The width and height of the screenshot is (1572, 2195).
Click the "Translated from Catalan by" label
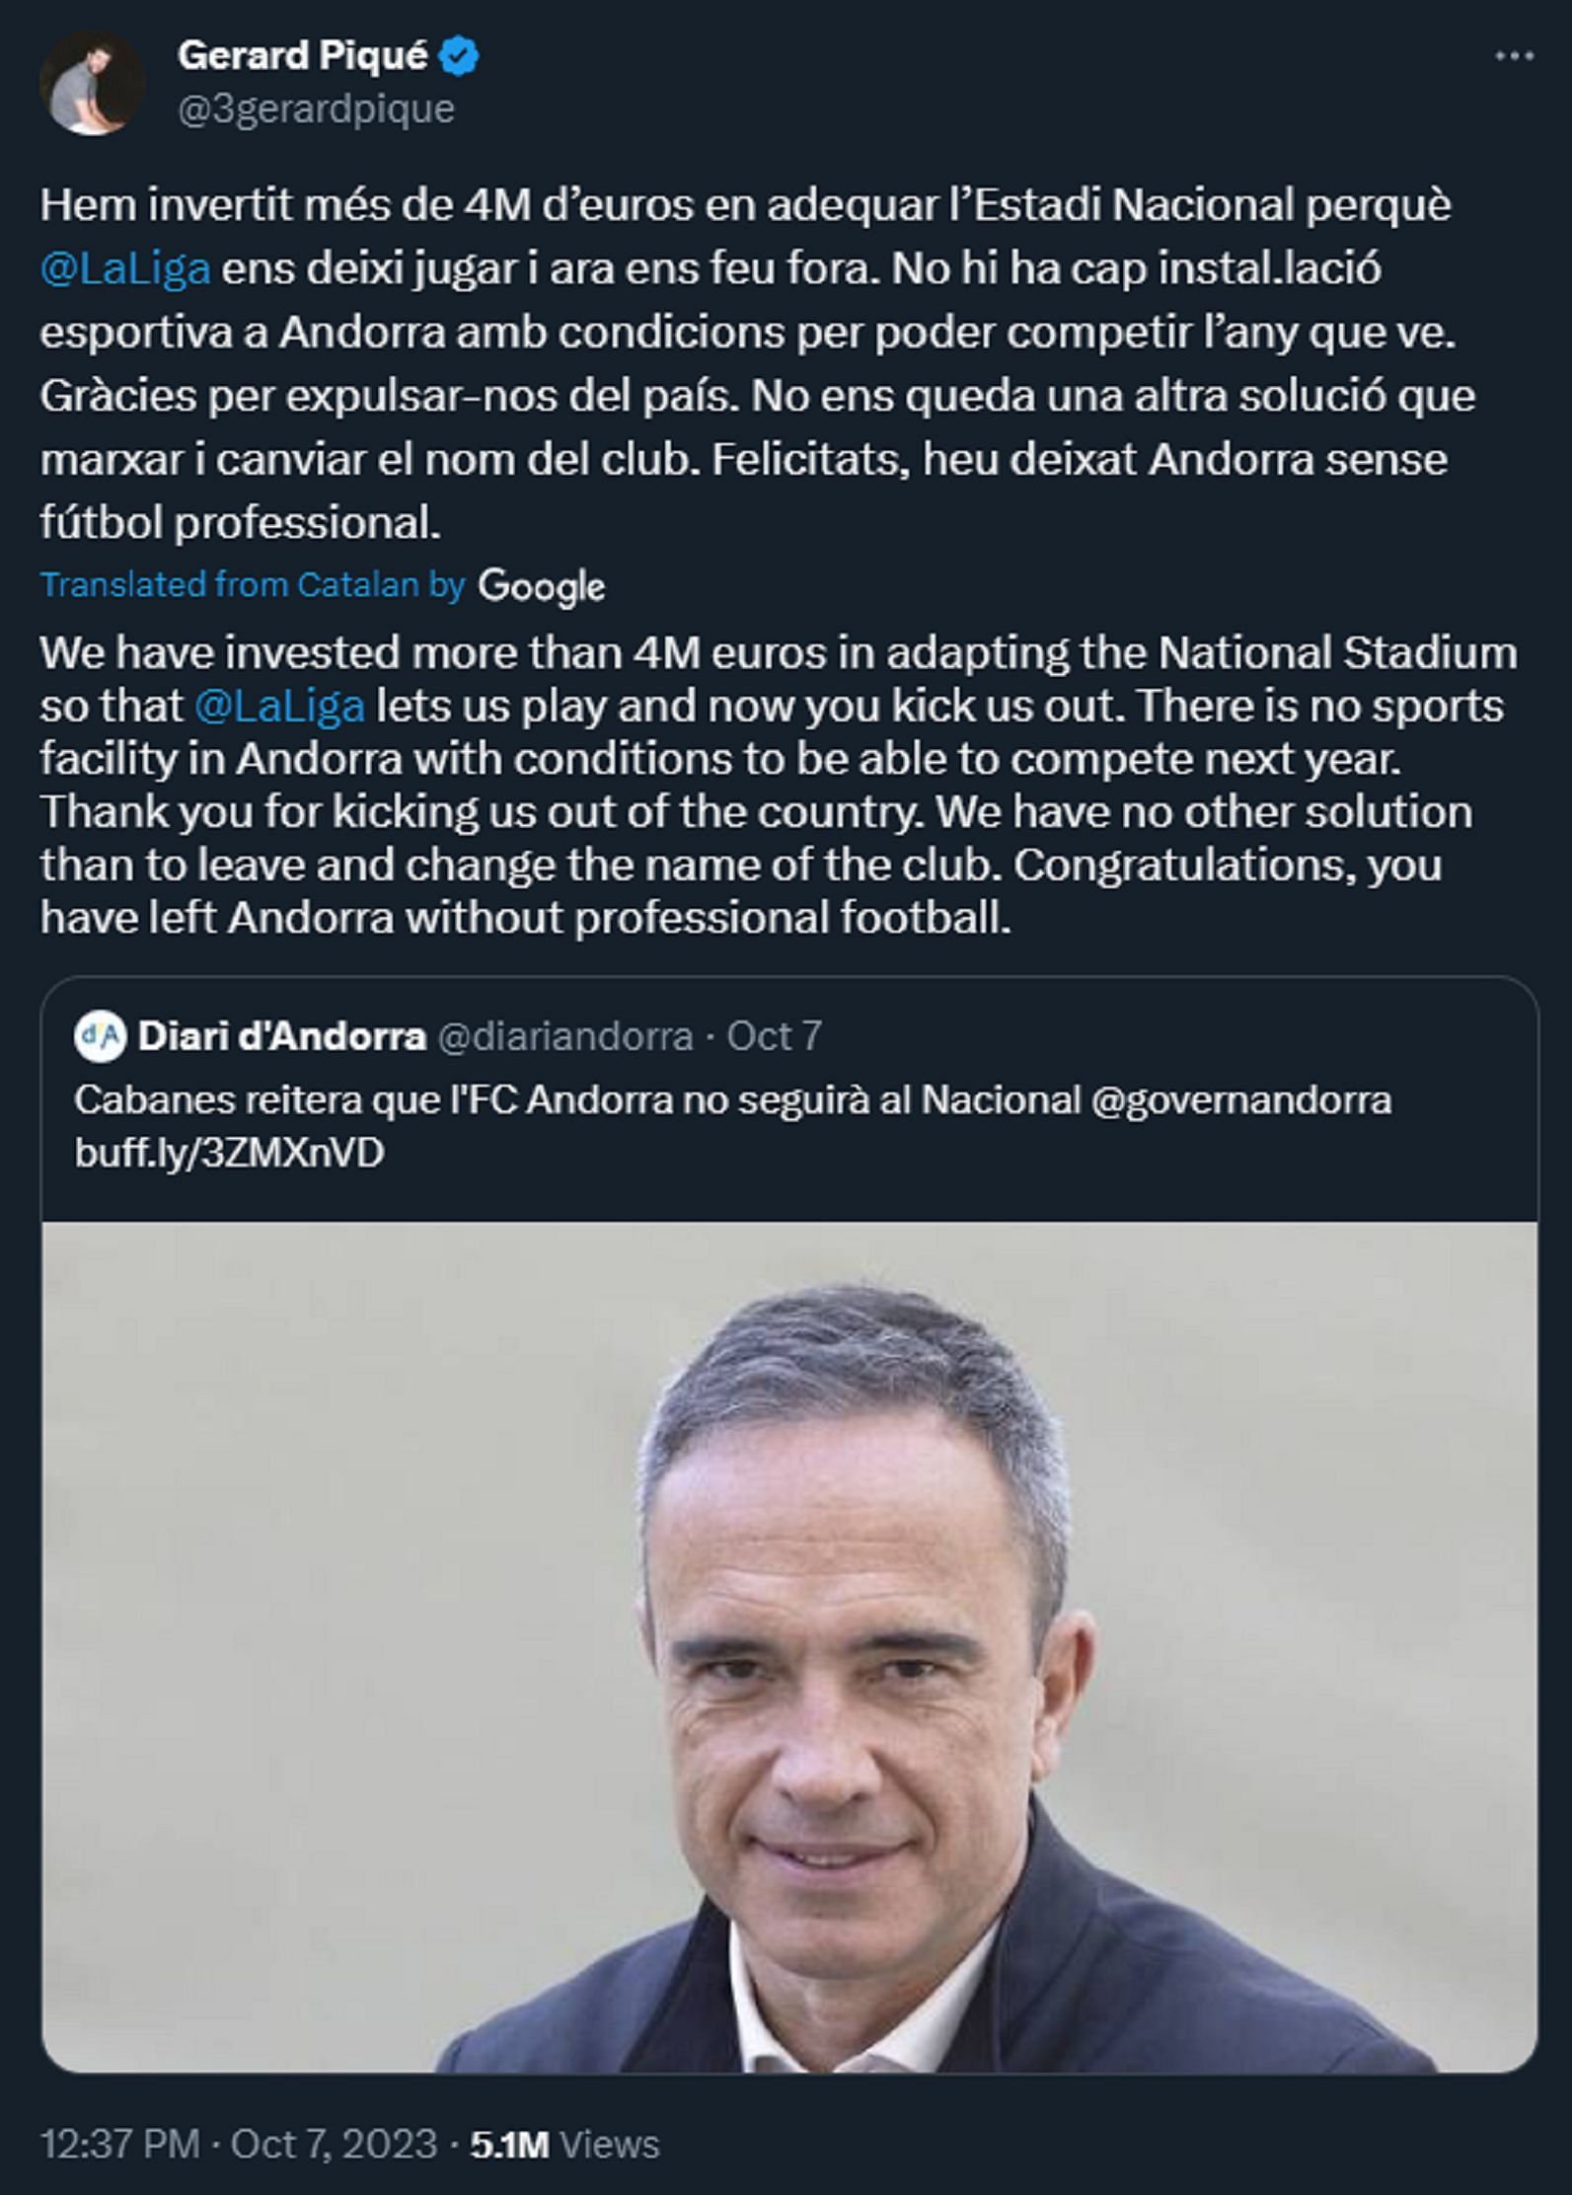click(252, 585)
